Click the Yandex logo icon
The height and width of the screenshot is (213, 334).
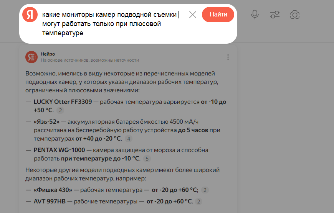[30, 15]
